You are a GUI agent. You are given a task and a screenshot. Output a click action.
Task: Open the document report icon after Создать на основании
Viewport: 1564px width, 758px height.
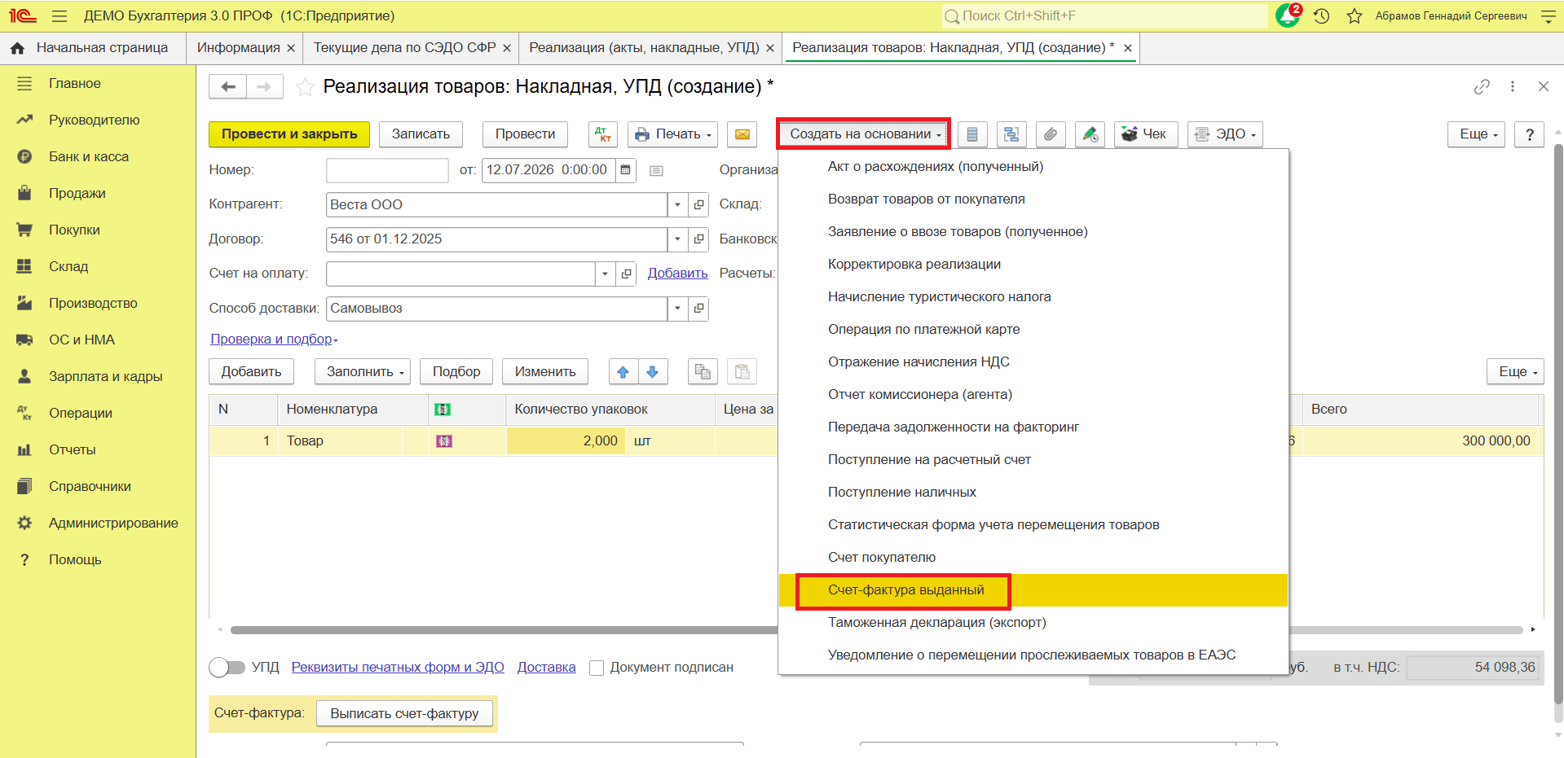972,134
